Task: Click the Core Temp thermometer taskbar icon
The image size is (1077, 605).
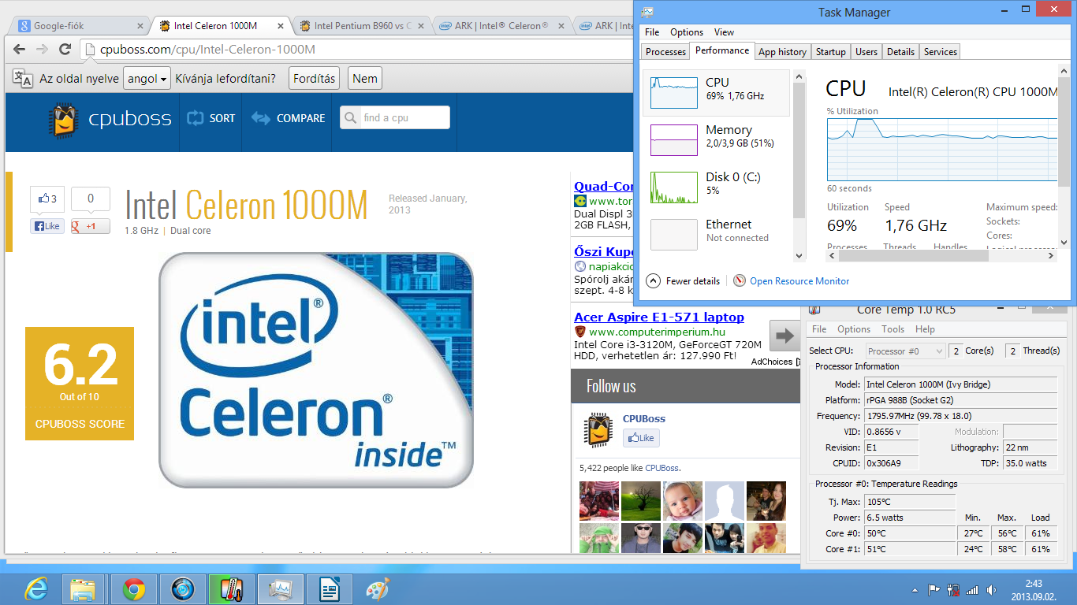Action: click(232, 588)
